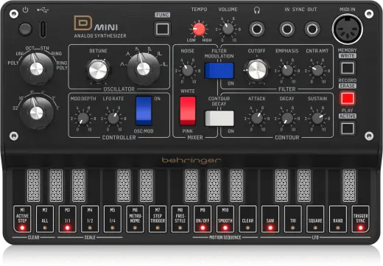383x266 pixels.
Task: Tap the M2 ALL key
Action: click(x=45, y=219)
